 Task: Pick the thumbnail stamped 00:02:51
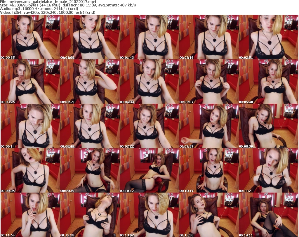[269, 37]
